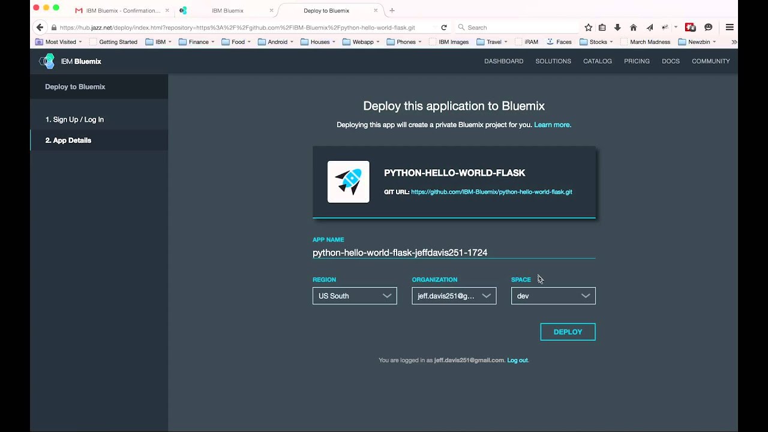Image resolution: width=768 pixels, height=432 pixels.
Task: Click the Log out link
Action: click(x=517, y=360)
